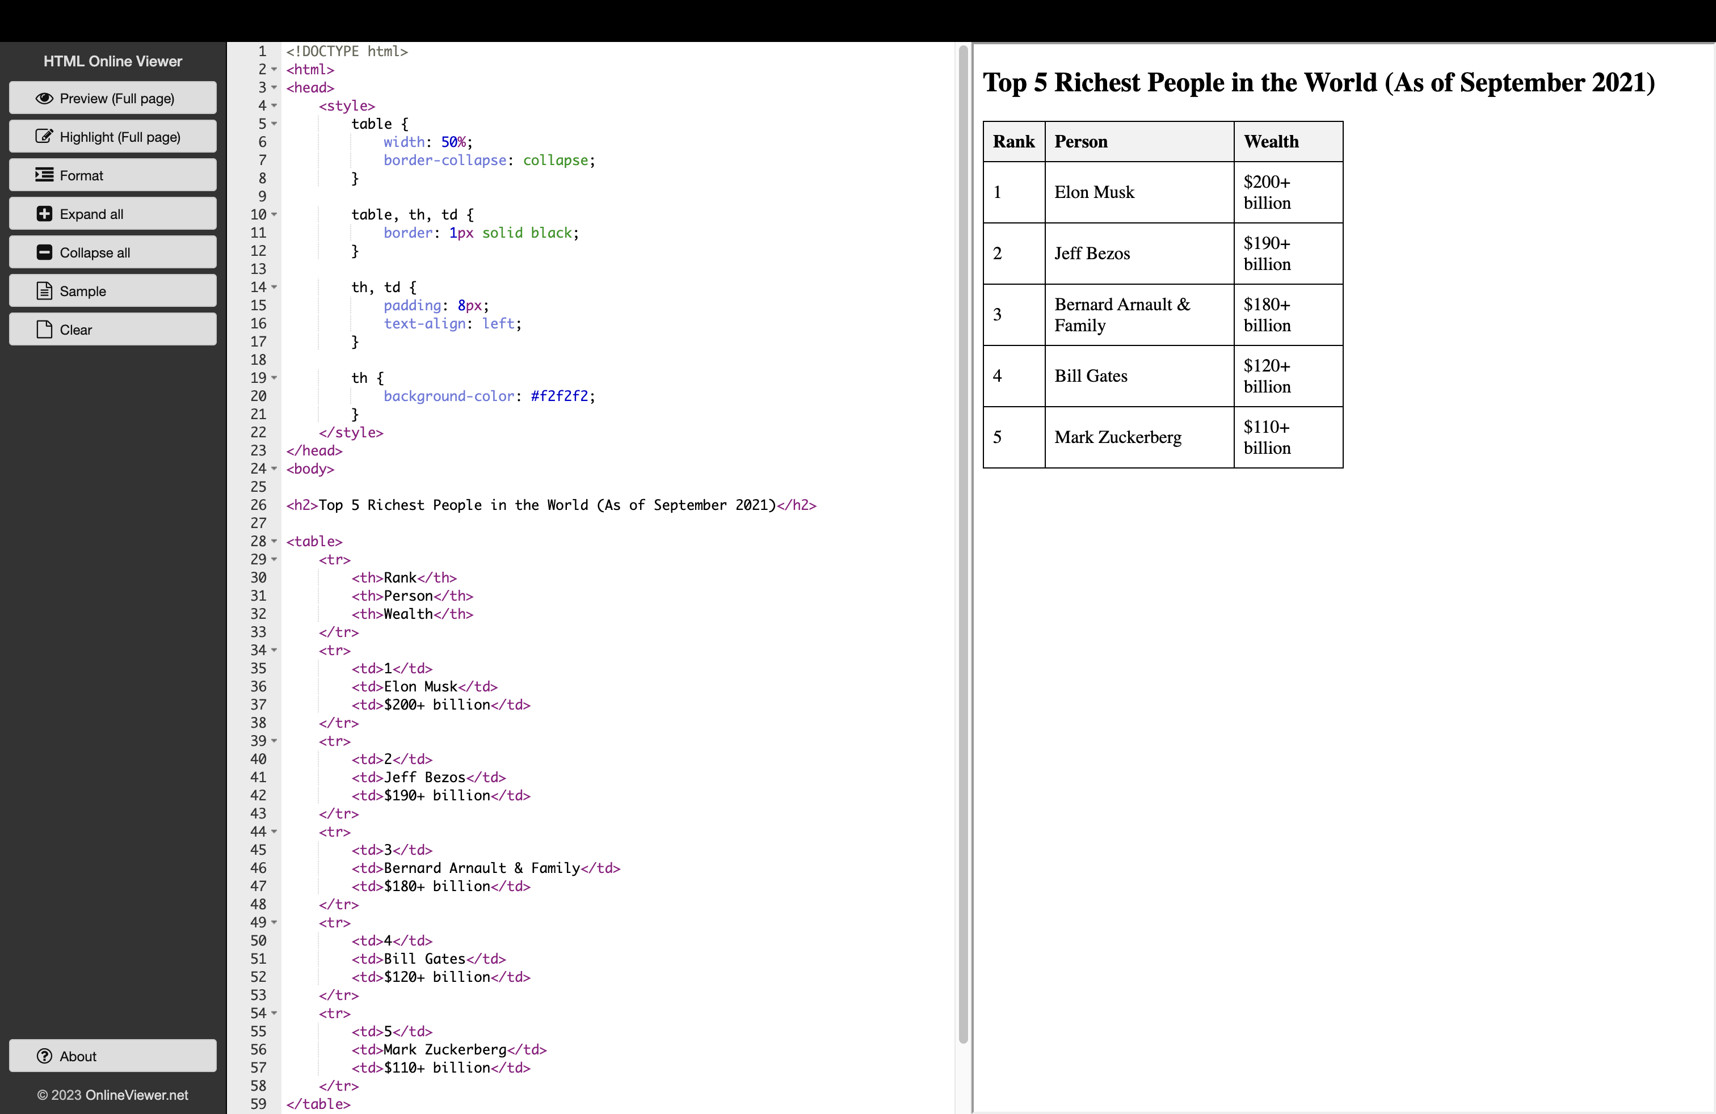1716x1114 pixels.
Task: Fold the tr at line 44
Action: (274, 832)
